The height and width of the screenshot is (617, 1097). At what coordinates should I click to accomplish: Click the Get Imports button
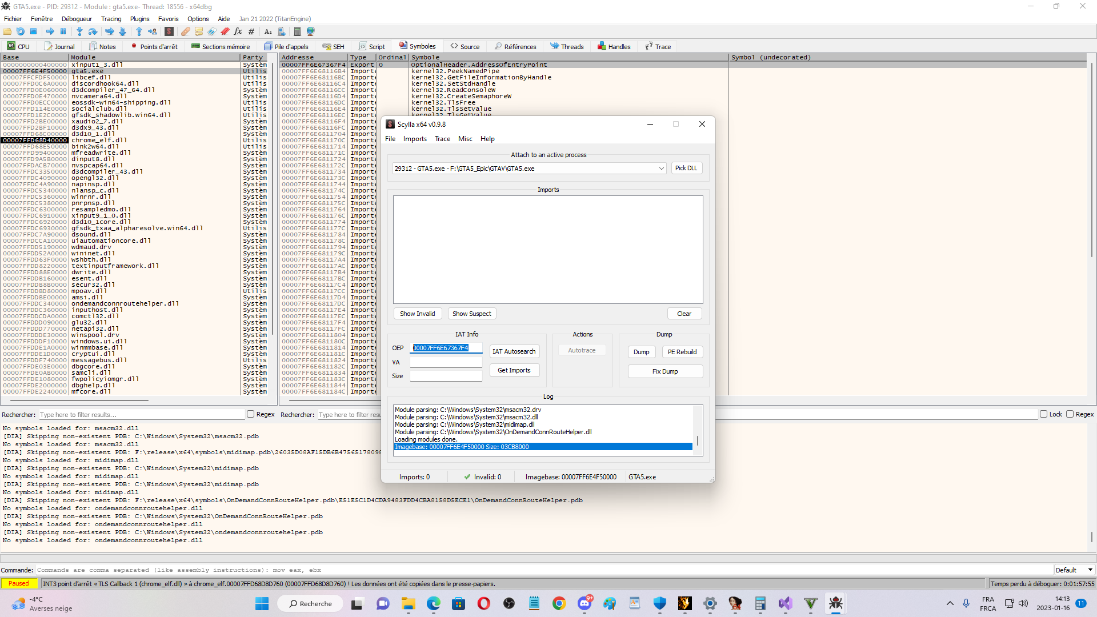514,370
